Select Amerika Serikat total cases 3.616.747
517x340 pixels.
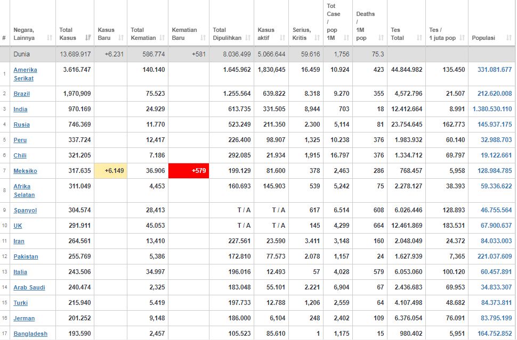click(77, 70)
